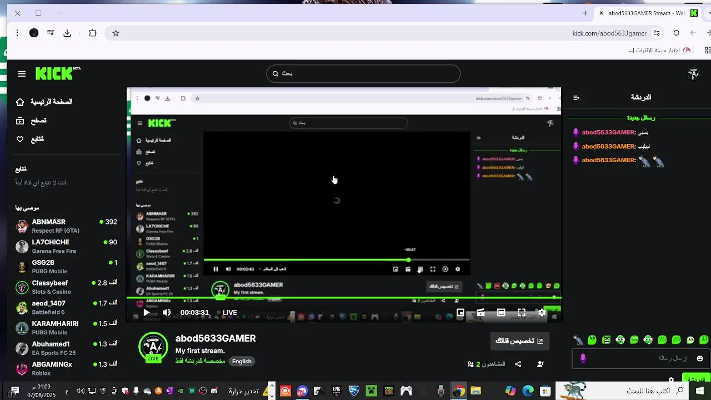Open تصفح browse in sidebar
The image size is (711, 400).
tap(31, 121)
